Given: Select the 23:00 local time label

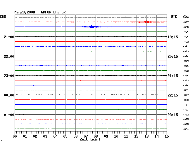Looking at the screenshot, I should 9,76.
